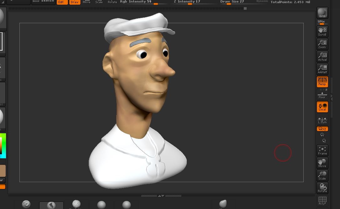Switch rotation to Y axis icon
The width and height of the screenshot is (340, 209).
(322, 135)
